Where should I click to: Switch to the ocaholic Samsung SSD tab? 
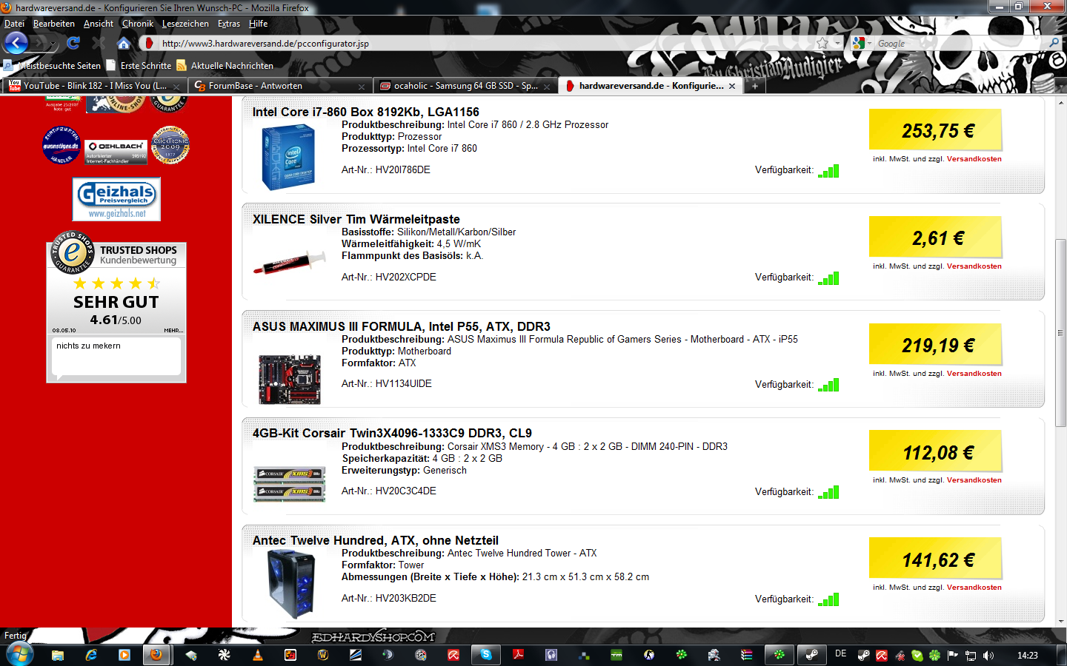[465, 86]
